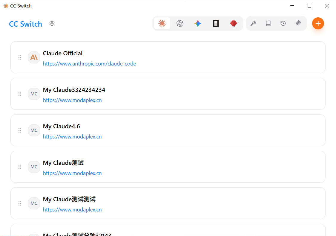Click the MC avatar of My Claude测试测试
The height and width of the screenshot is (236, 336).
click(34, 203)
